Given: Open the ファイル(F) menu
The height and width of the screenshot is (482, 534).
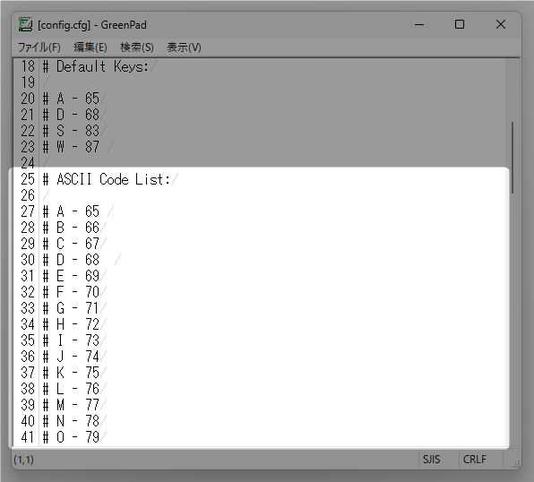Looking at the screenshot, I should pos(39,47).
